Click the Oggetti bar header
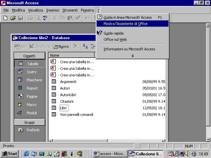211x158 pixels. click(29, 56)
